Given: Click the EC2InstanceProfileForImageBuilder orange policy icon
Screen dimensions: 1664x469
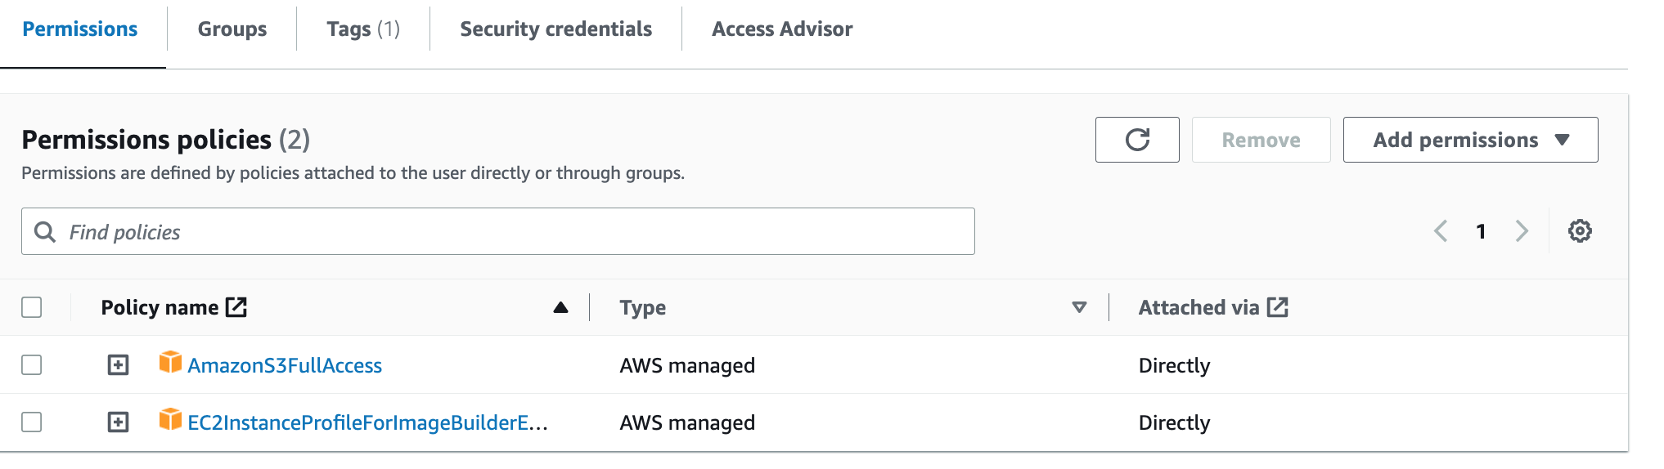Looking at the screenshot, I should click(x=170, y=420).
